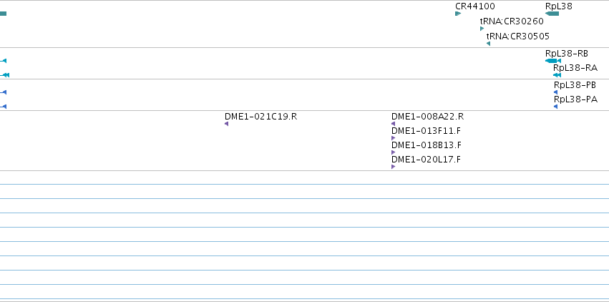Viewport: 609px width, 302px height.
Task: Click the DME1-018B13.F arrow glyph
Action: [x=394, y=152]
